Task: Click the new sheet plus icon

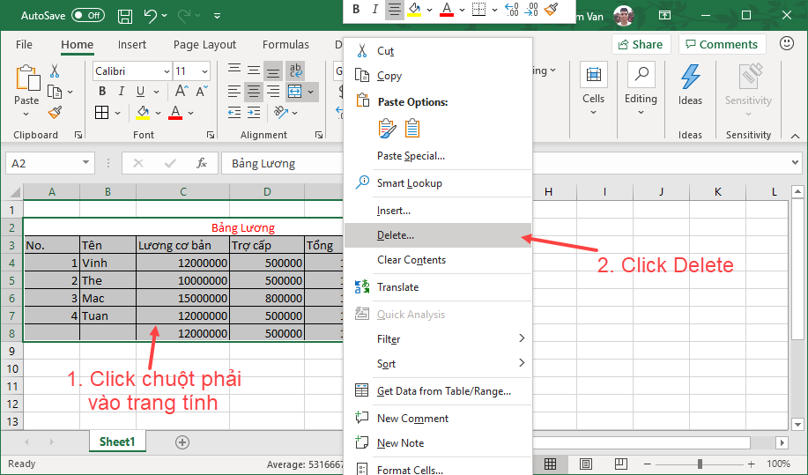Action: click(182, 442)
